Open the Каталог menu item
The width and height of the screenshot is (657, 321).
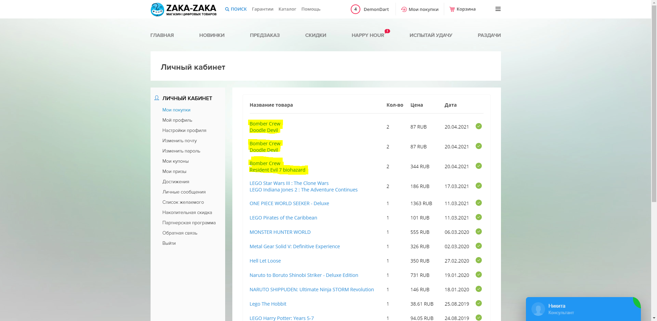(287, 9)
